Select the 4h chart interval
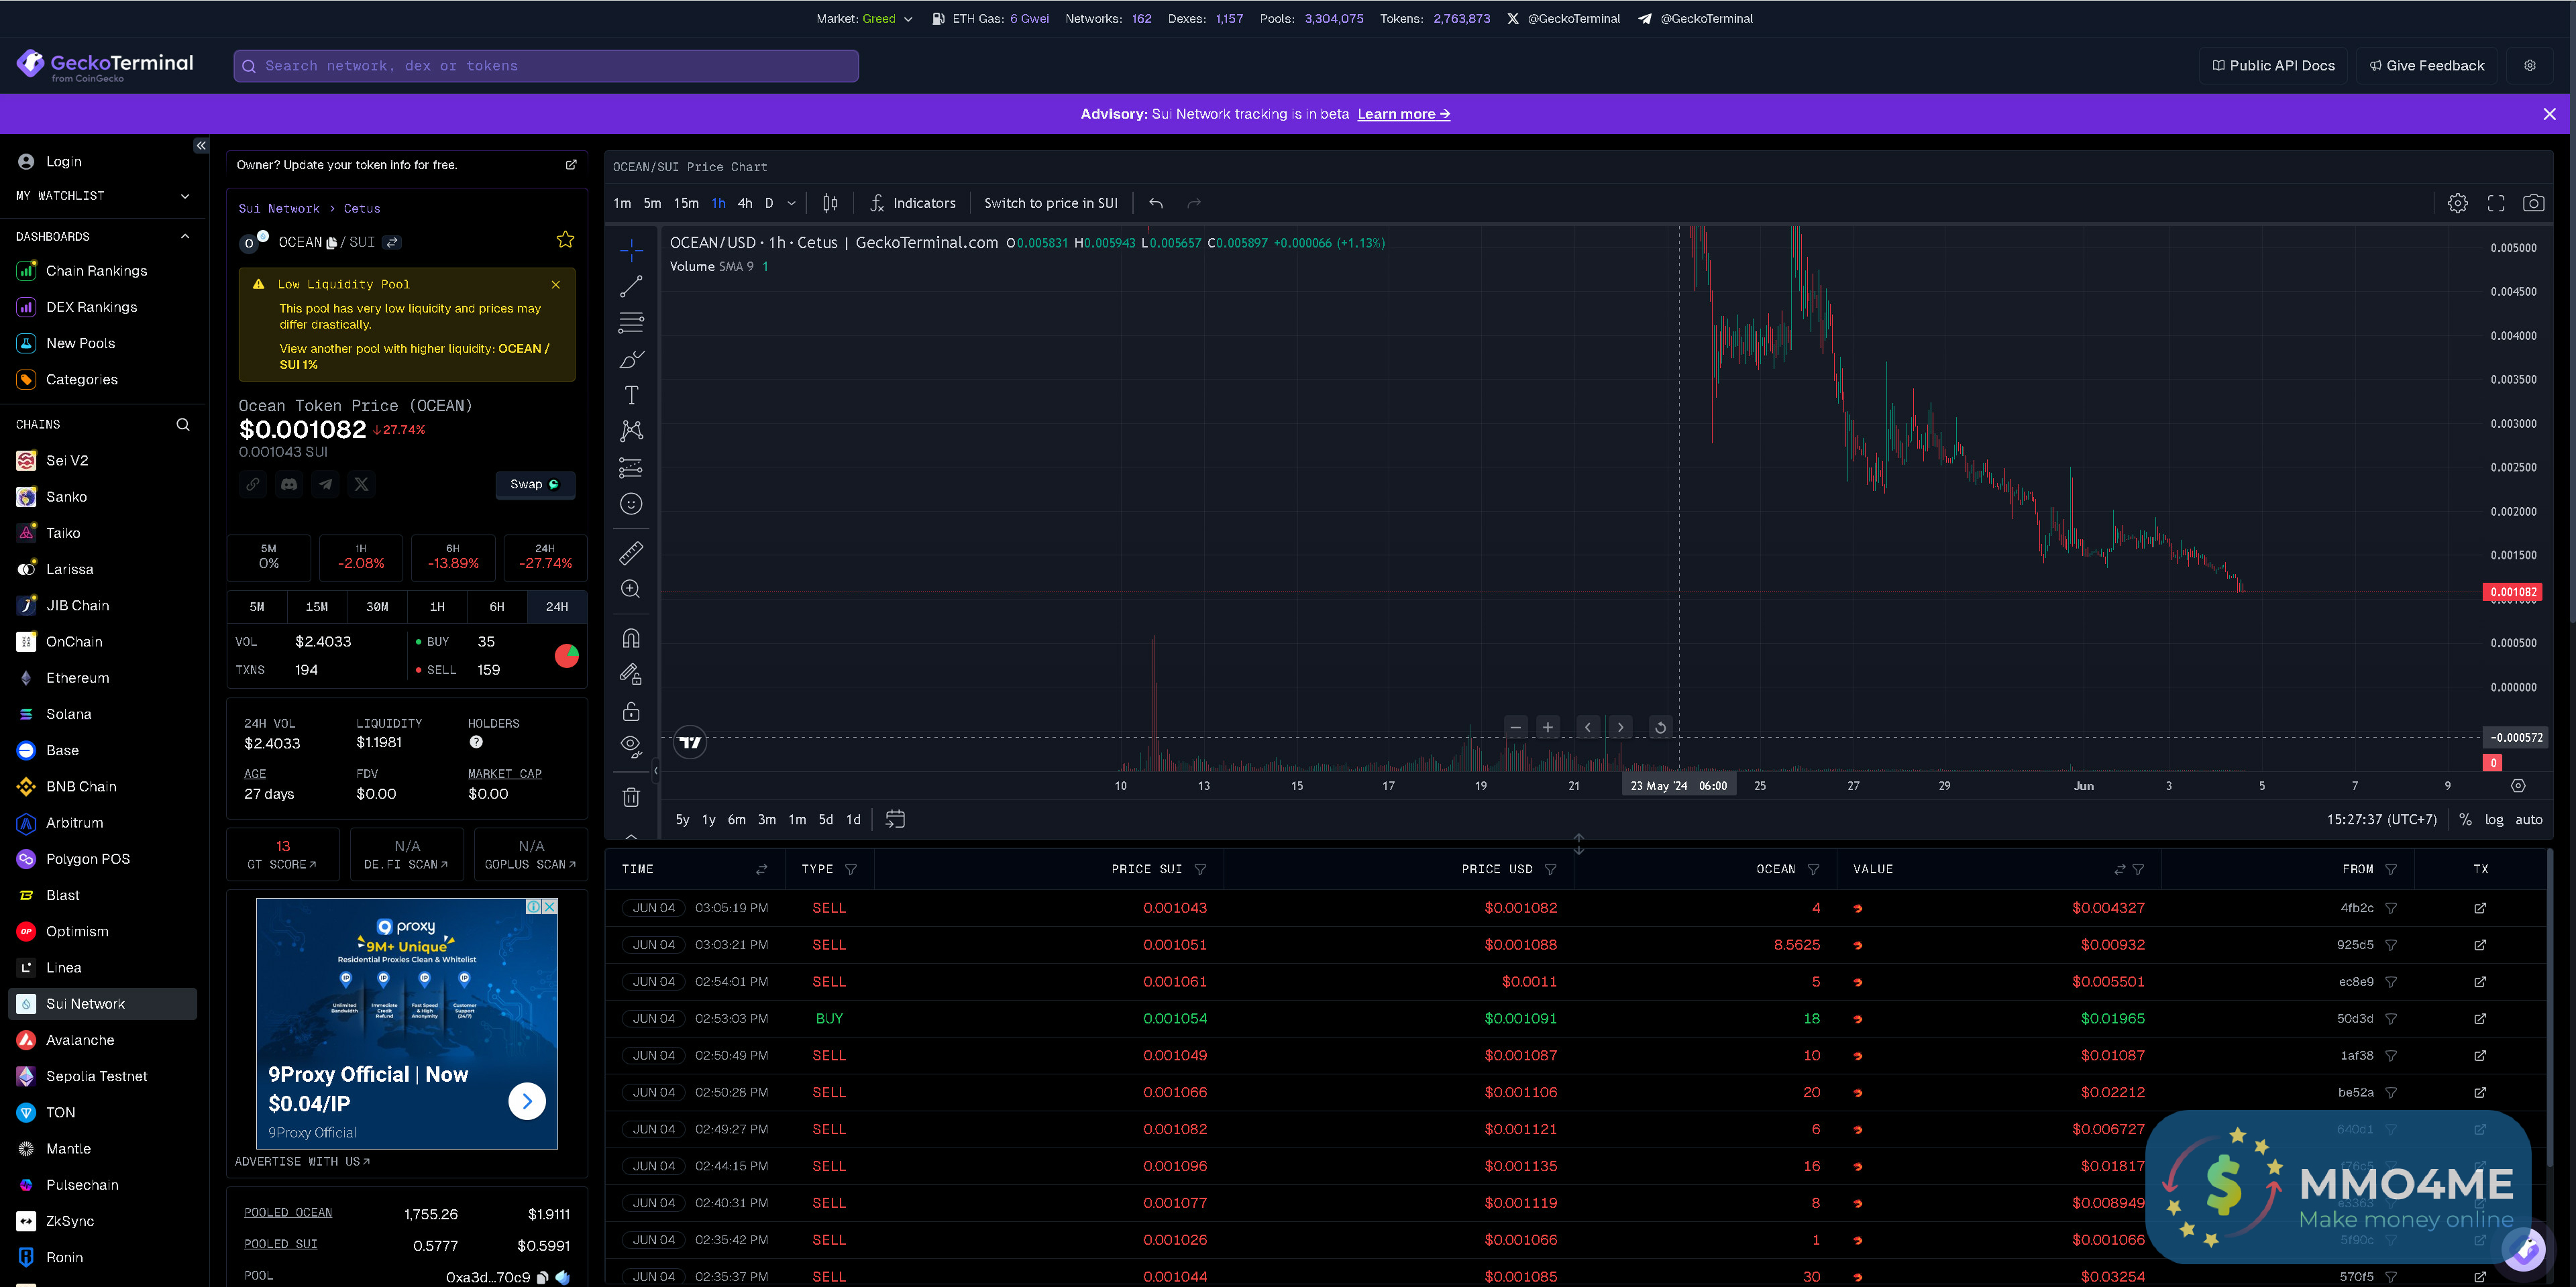Viewport: 2576px width, 1287px height. (745, 203)
